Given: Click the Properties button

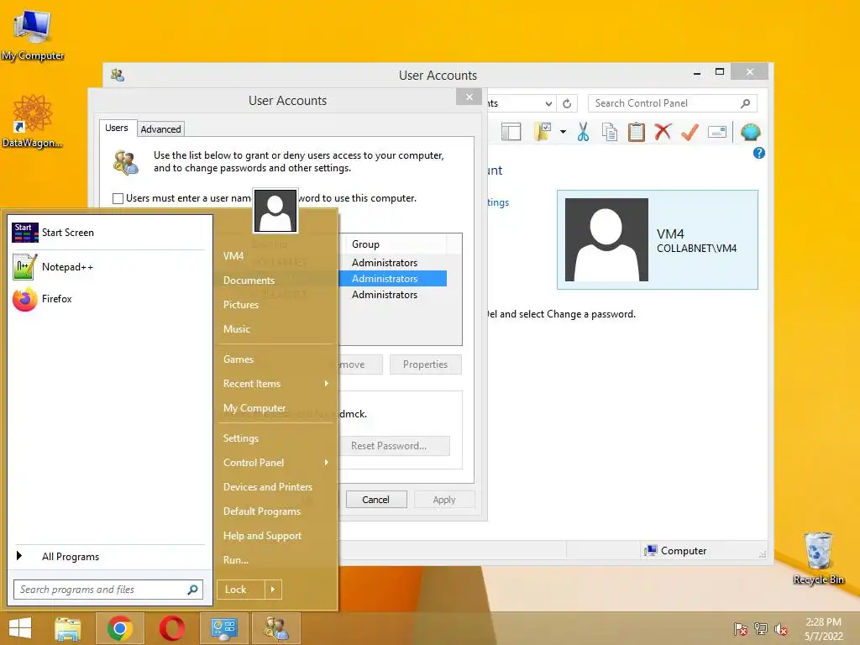Looking at the screenshot, I should [x=426, y=364].
